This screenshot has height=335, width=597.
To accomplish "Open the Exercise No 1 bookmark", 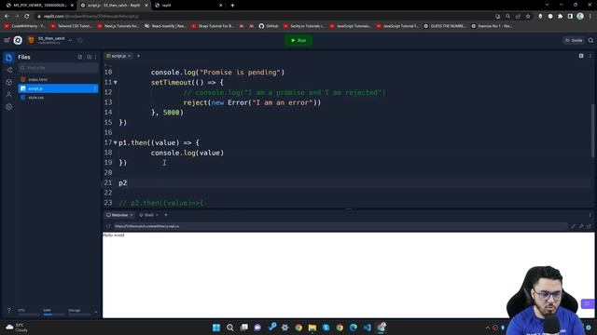I will tap(492, 26).
